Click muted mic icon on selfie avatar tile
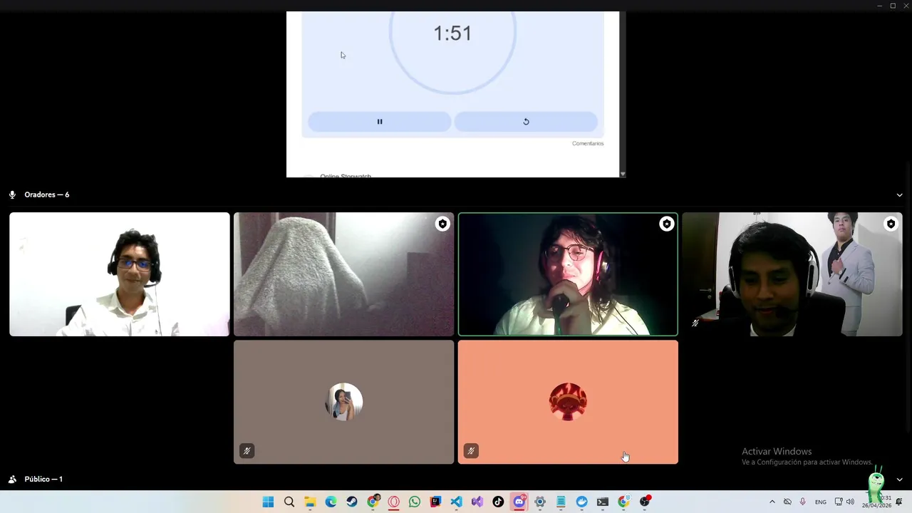 [x=247, y=450]
